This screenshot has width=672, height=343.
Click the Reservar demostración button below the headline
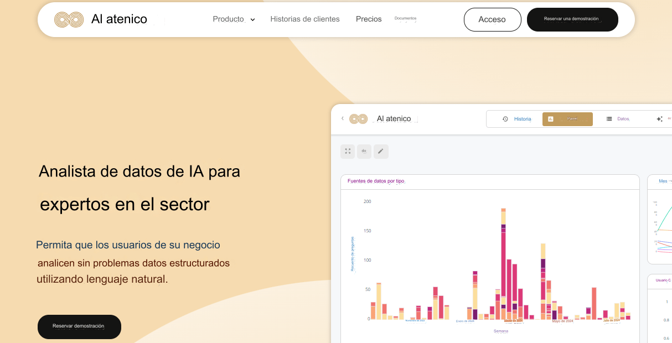[79, 327]
